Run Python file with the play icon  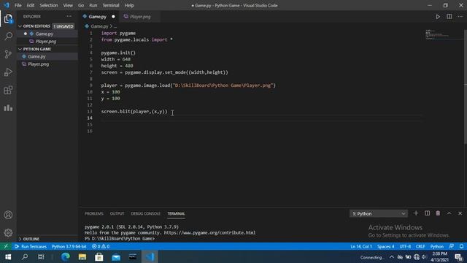pyautogui.click(x=438, y=17)
